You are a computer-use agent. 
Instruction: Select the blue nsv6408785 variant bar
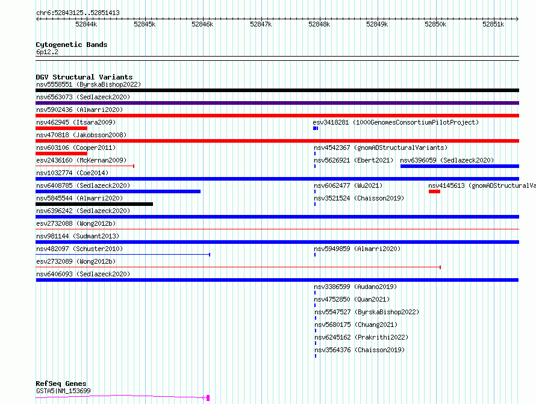tap(118, 191)
